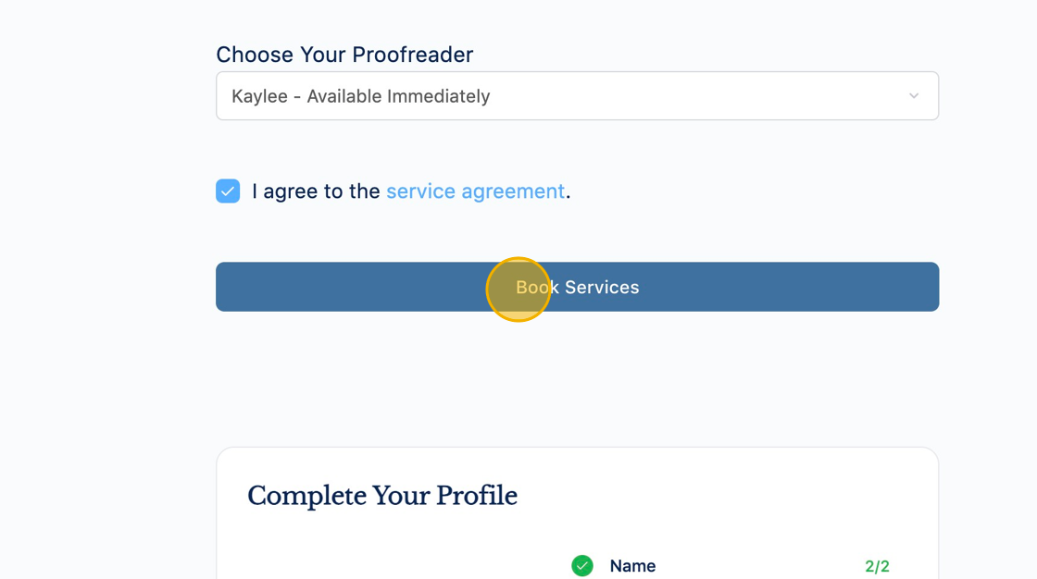Click the empty middle of the proofreader select field
1037x579 pixels.
point(694,96)
